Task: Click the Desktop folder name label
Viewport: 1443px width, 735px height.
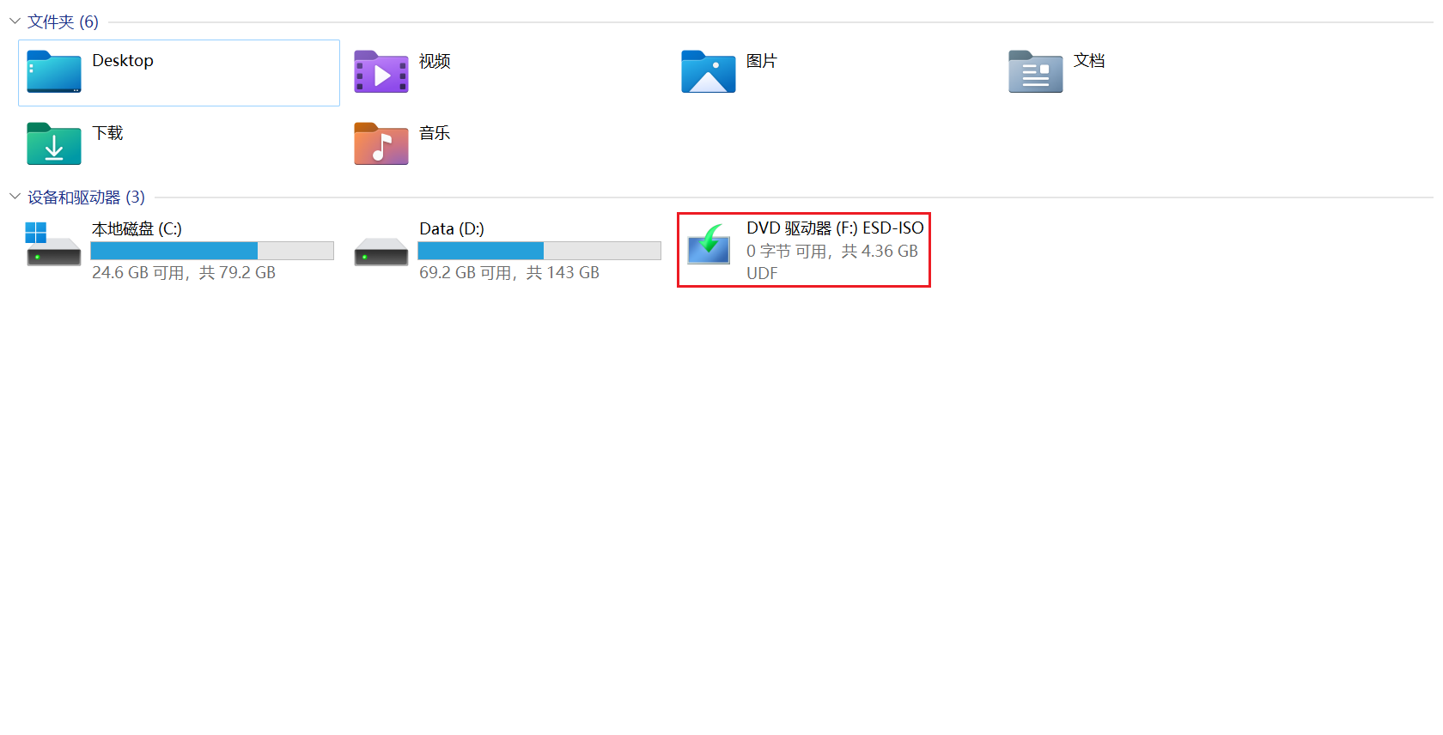Action: [x=123, y=61]
